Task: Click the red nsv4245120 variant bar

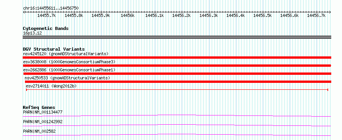Action: [x=177, y=58]
